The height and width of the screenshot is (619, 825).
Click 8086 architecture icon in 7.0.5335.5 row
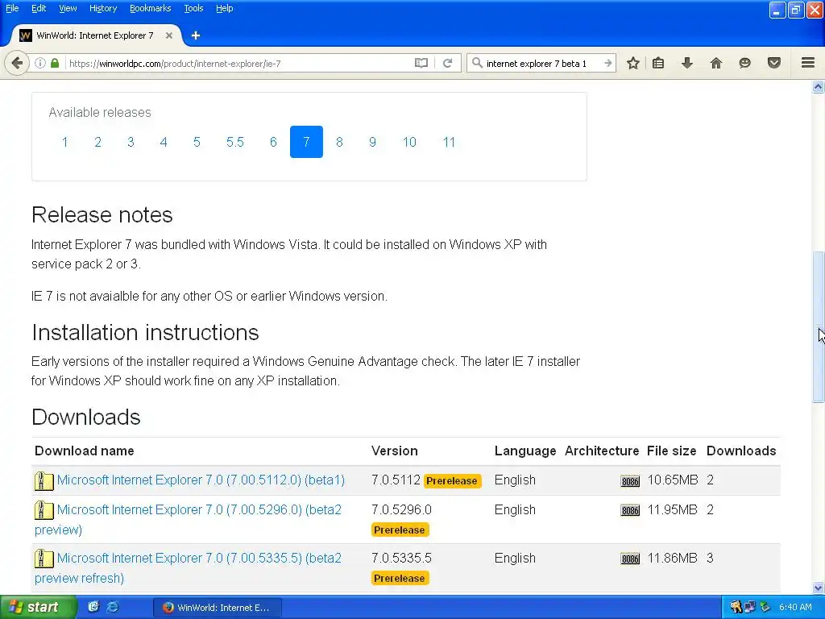pyautogui.click(x=630, y=559)
